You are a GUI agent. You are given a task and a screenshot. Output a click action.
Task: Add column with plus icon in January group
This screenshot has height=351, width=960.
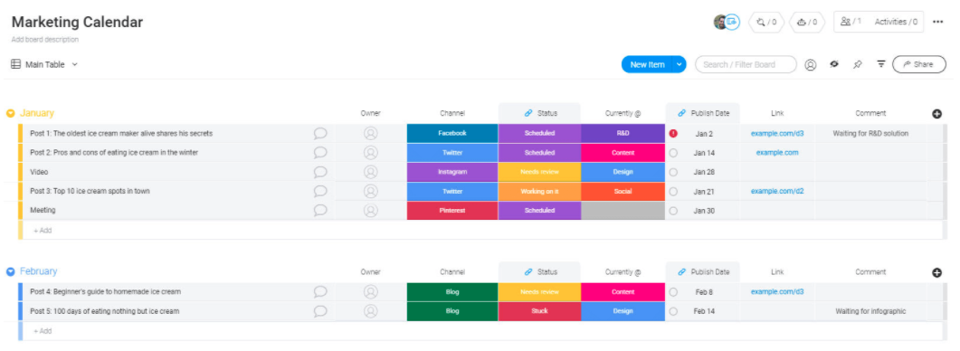[936, 113]
